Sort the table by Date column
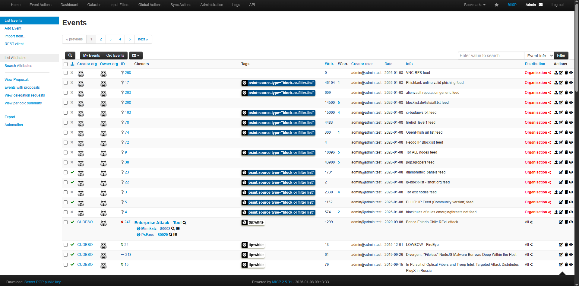The width and height of the screenshot is (579, 286). (x=388, y=64)
